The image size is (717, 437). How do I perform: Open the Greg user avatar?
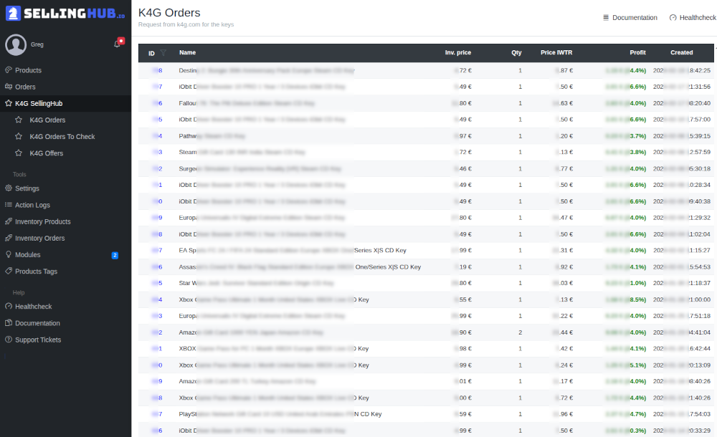coord(16,45)
